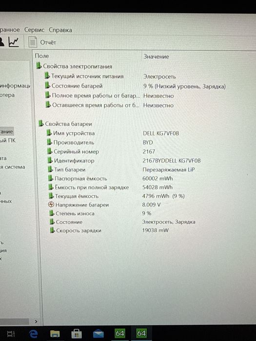Viewport: 256px width, 341px height.
Task: Open Task View from the taskbar
Action: (11, 334)
